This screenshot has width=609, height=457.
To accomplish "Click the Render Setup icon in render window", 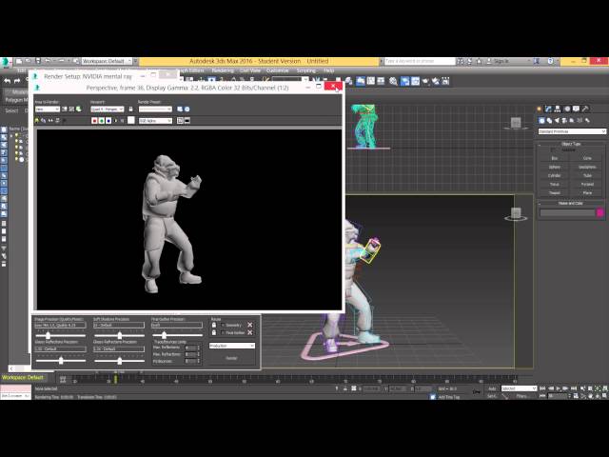I will (x=180, y=109).
